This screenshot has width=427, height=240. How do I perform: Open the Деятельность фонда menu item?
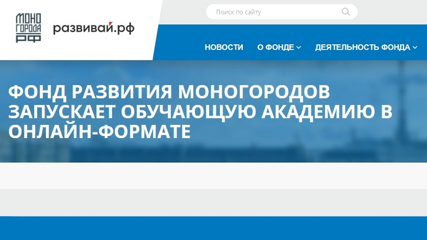[362, 47]
